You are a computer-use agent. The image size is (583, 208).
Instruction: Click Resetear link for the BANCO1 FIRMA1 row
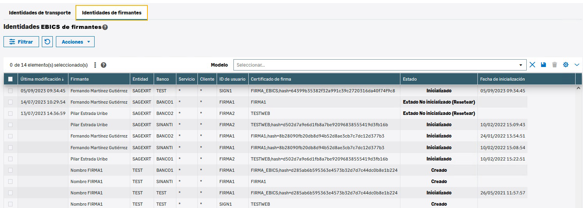[x=462, y=102]
